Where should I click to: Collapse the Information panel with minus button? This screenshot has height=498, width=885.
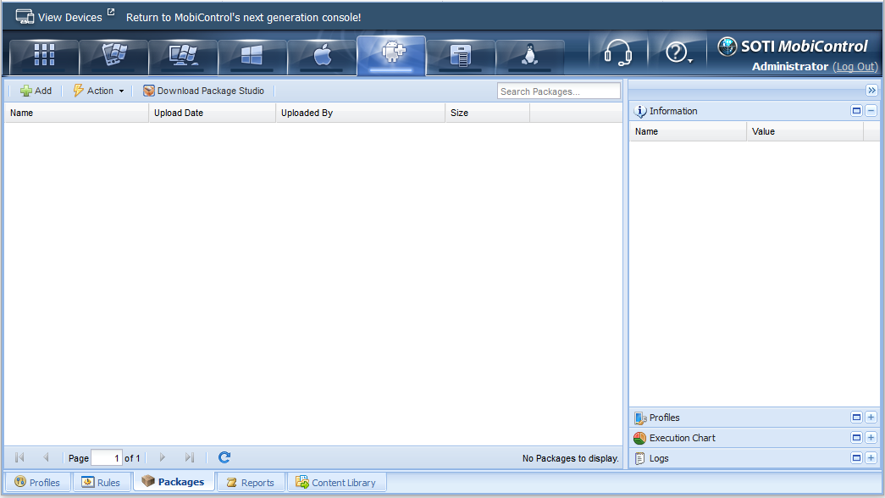pos(871,111)
